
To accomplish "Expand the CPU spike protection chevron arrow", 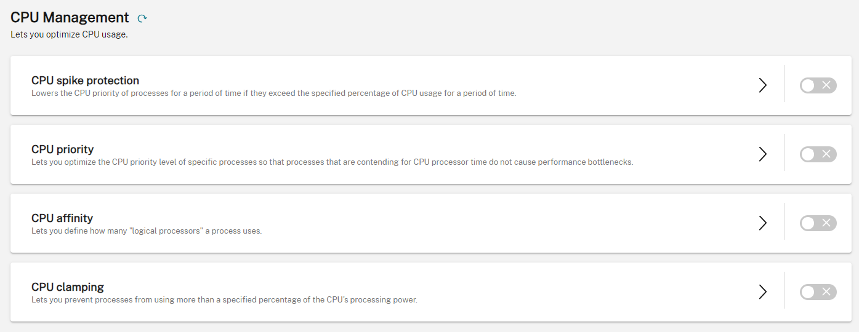I will click(762, 85).
